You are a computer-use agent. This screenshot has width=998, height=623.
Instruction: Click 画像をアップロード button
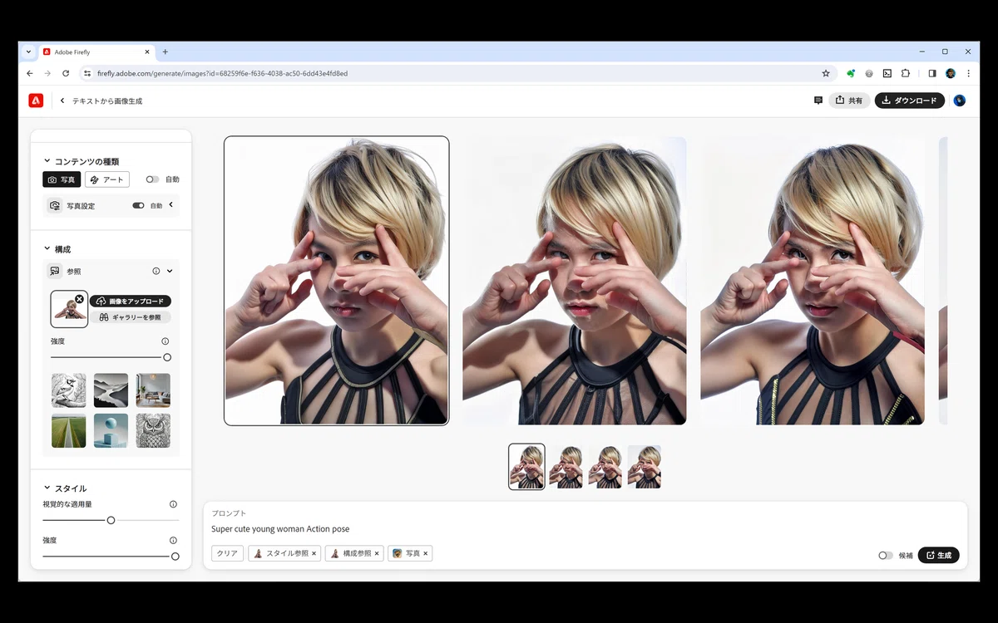[131, 301]
